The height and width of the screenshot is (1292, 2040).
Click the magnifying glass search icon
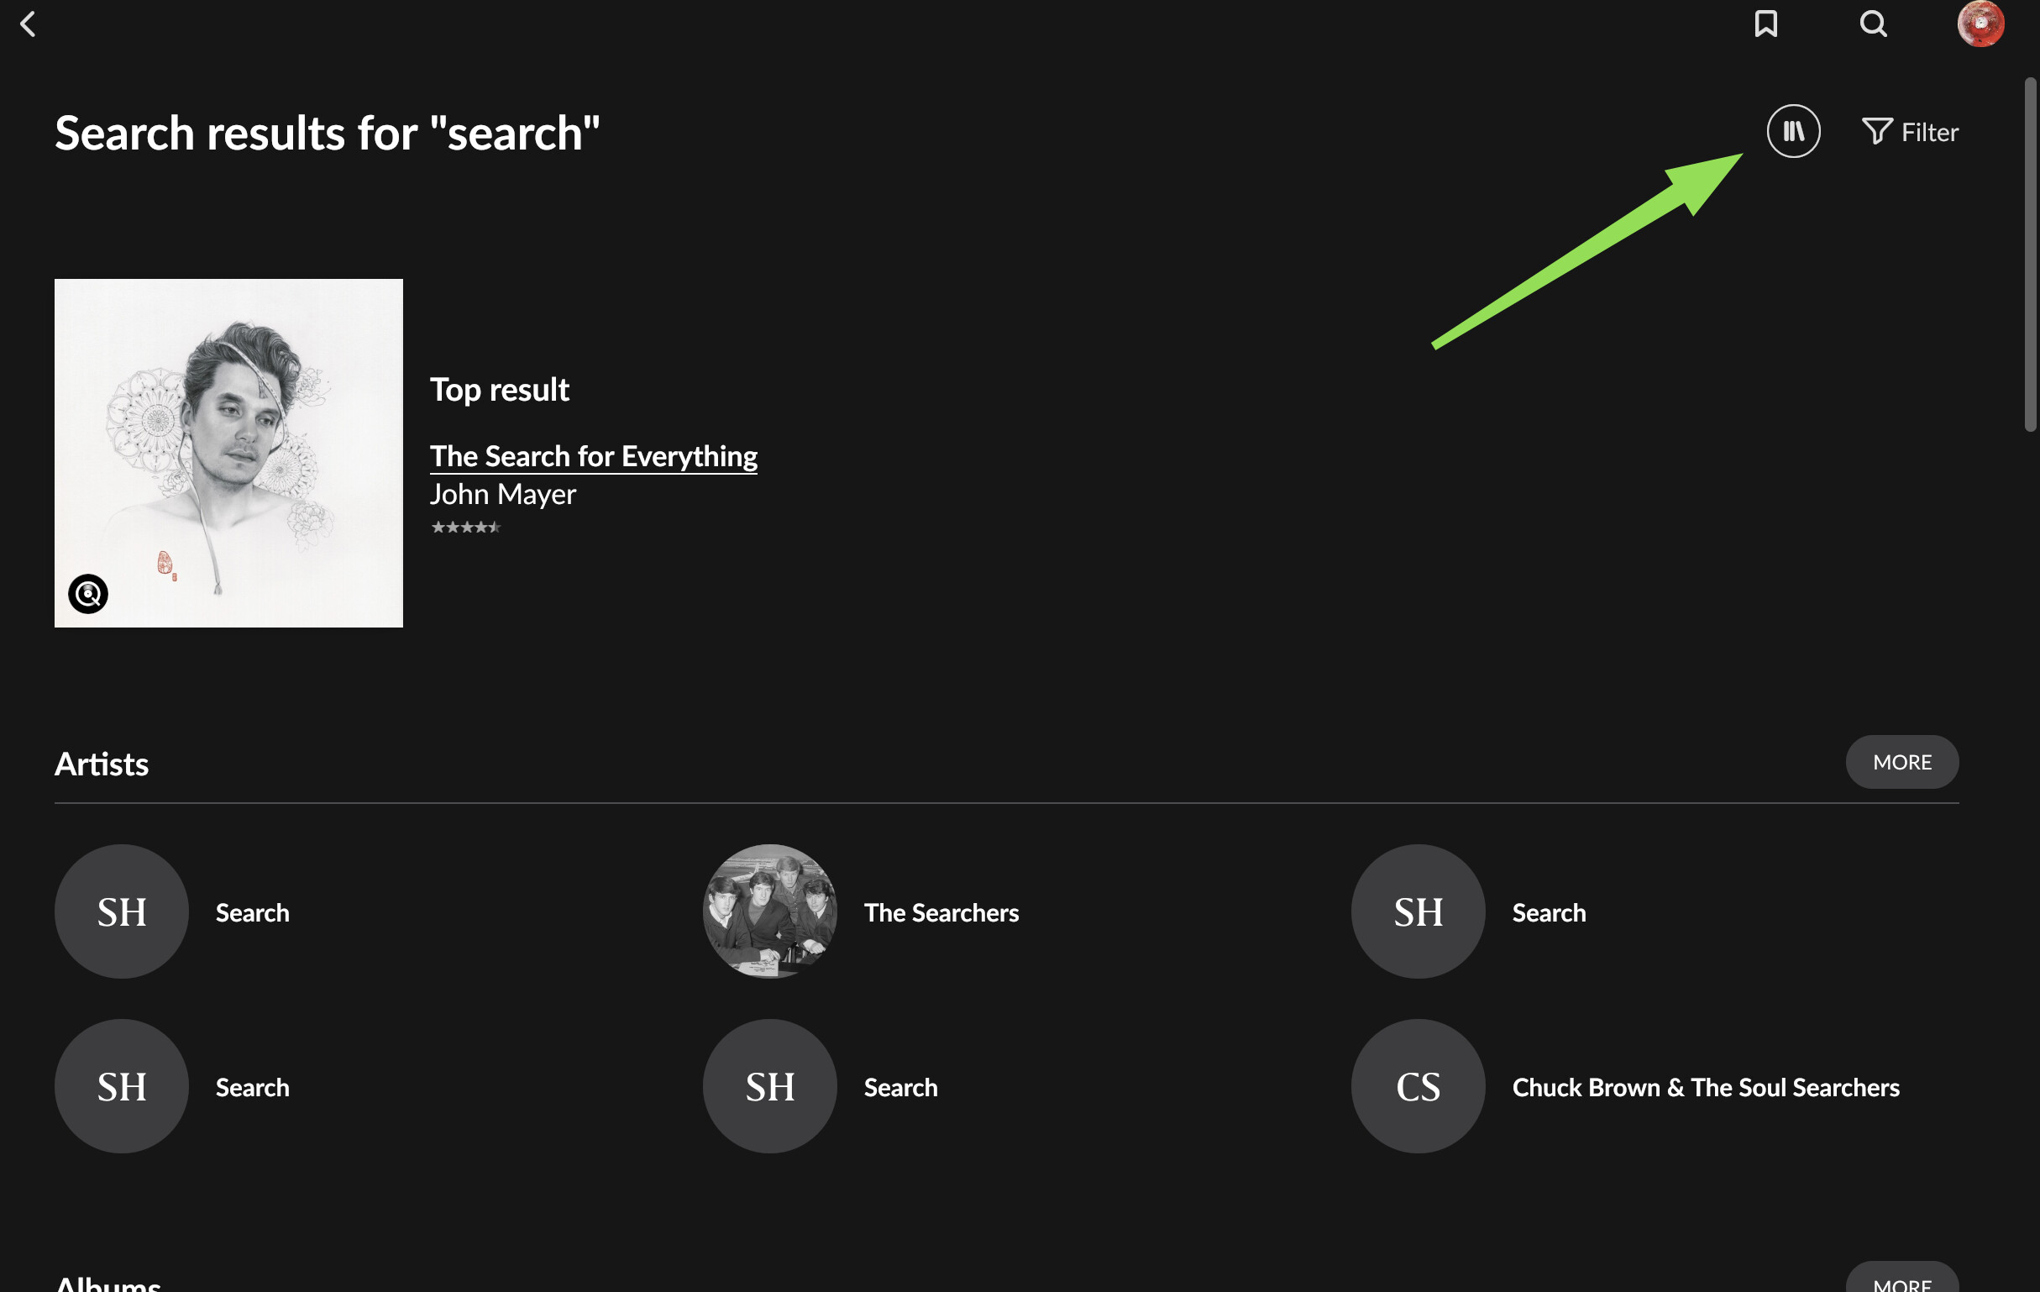(1873, 24)
